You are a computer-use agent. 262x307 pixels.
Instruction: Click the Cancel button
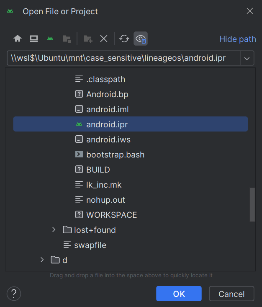point(231,294)
